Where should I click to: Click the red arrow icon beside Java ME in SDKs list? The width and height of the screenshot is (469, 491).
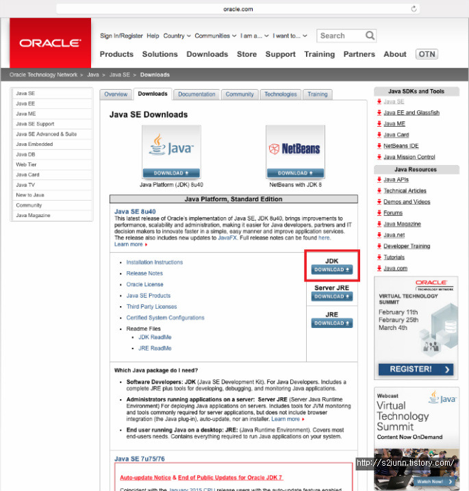379,124
